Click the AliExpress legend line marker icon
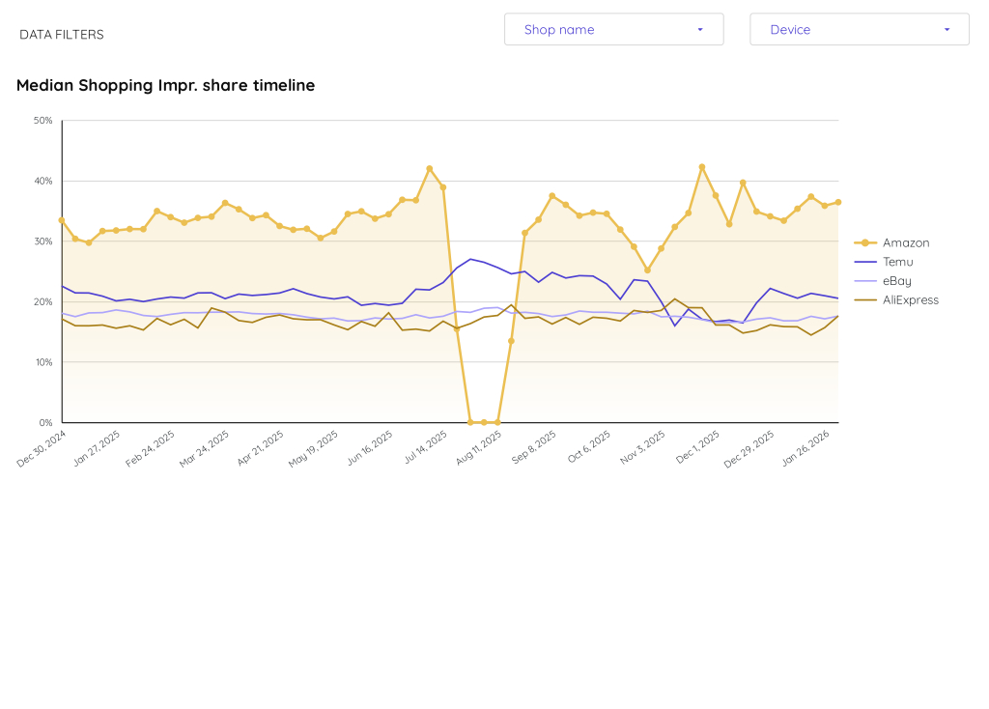 865,300
